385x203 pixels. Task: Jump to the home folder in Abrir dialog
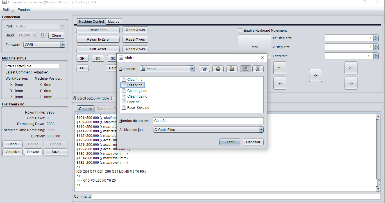point(218,69)
